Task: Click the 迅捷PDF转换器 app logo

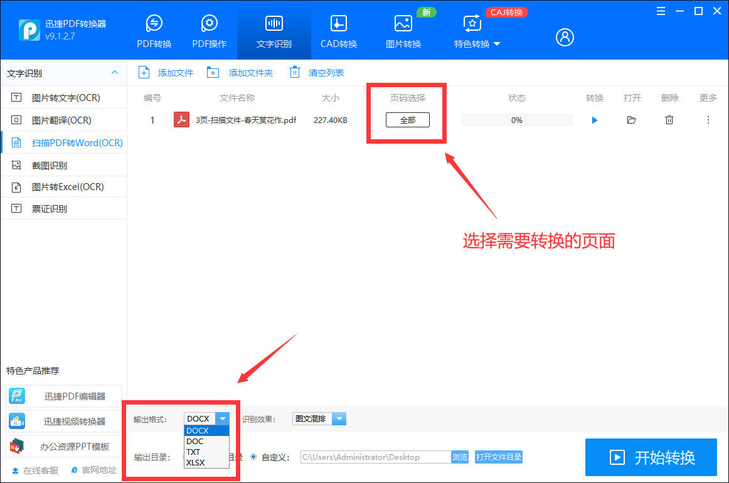Action: (29, 30)
